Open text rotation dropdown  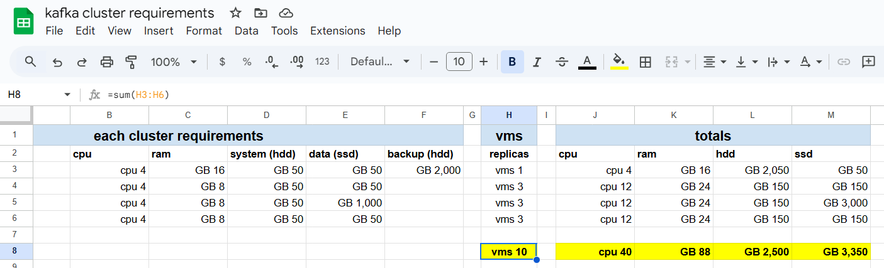click(811, 62)
